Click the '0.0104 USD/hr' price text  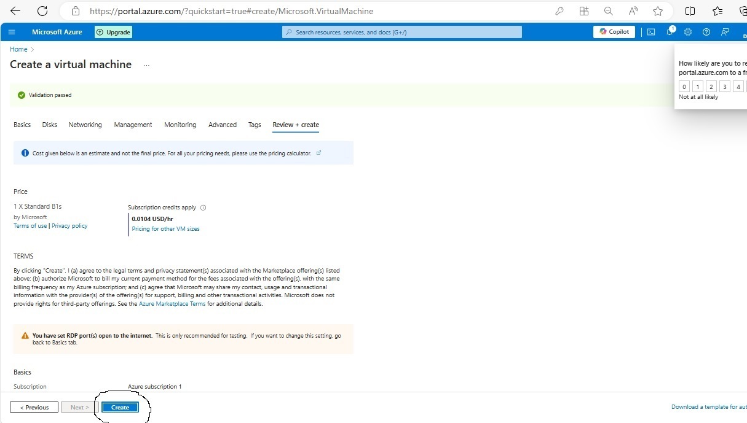click(x=152, y=219)
